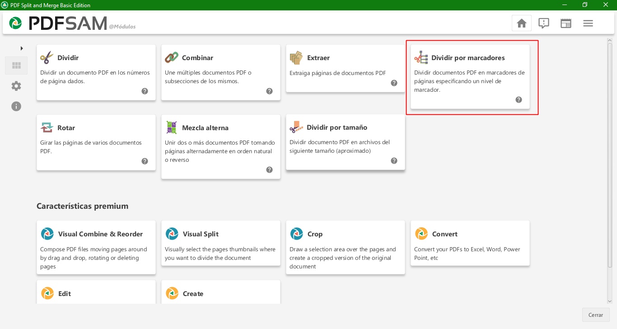This screenshot has height=329, width=617.
Task: Click the Rotar arrows icon
Action: (x=47, y=127)
